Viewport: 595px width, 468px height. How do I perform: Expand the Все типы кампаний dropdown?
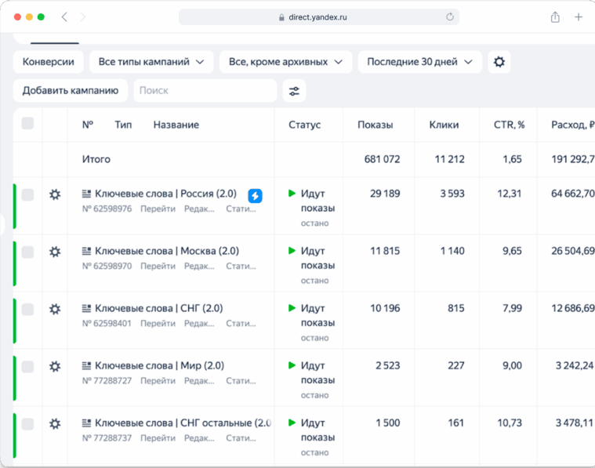(x=151, y=62)
